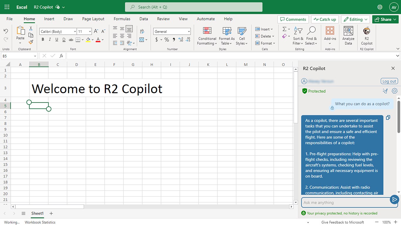
Task: Send the message in R2 Copilot
Action: click(x=394, y=200)
